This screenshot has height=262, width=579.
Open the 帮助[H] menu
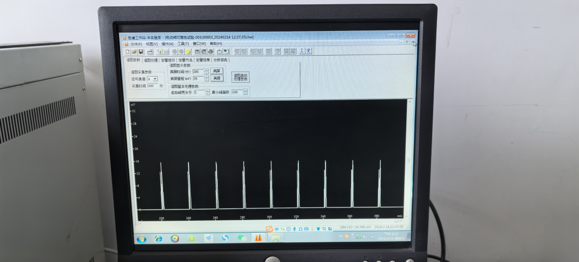tap(216, 44)
